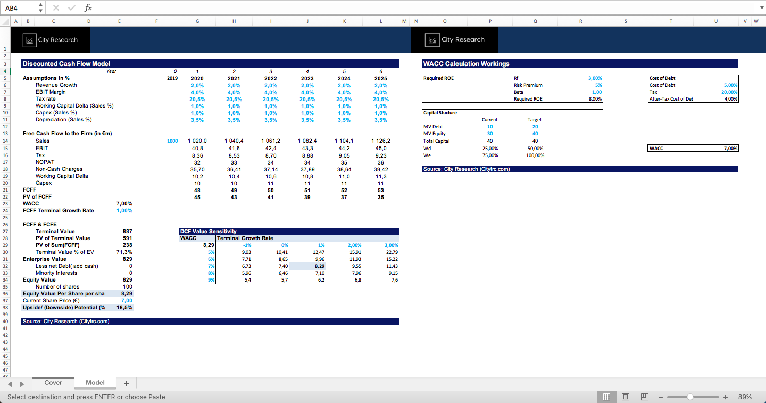Select We Target 100,00% cell
This screenshot has width=766, height=403.
pyautogui.click(x=535, y=155)
